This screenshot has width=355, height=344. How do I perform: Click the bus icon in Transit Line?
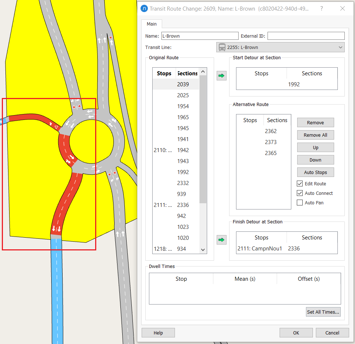pos(222,47)
